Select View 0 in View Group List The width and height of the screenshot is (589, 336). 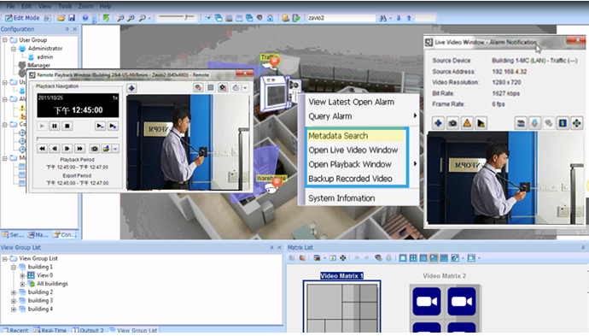tap(44, 275)
